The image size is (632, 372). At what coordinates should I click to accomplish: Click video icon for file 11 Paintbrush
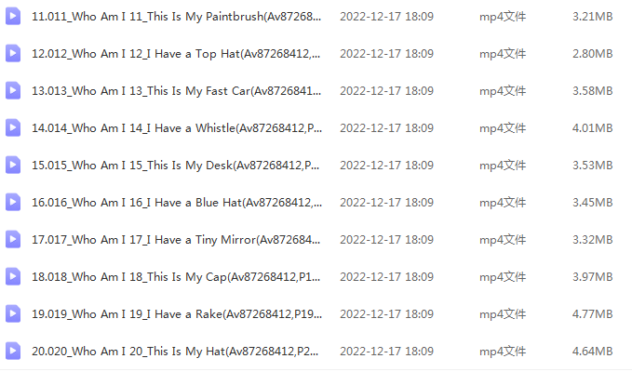(13, 17)
